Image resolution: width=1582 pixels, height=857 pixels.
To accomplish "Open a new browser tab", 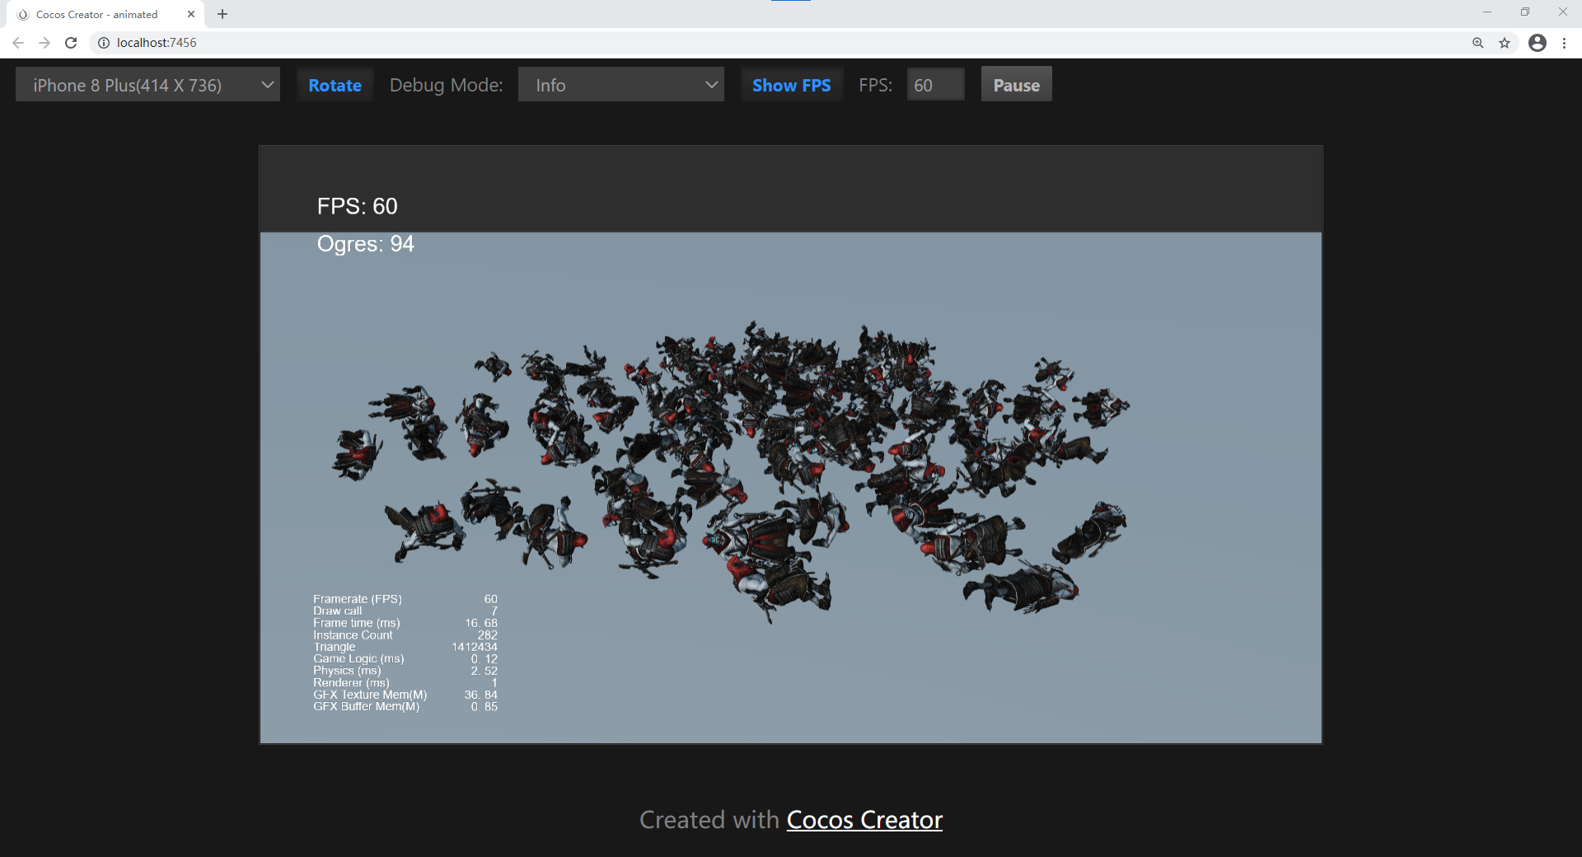I will (x=222, y=14).
